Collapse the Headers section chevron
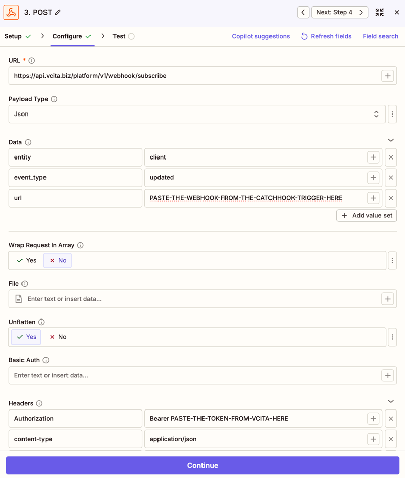 [391, 402]
